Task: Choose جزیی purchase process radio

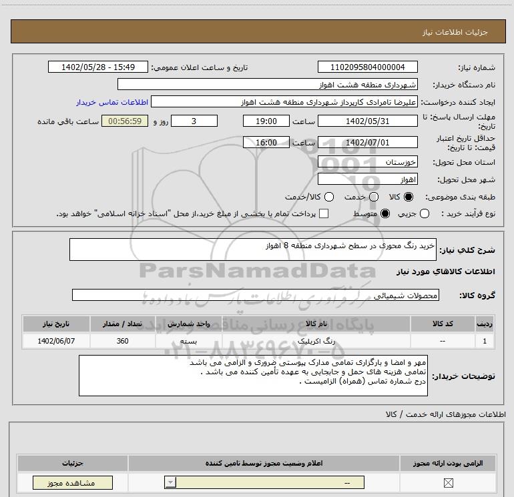Action: (x=424, y=213)
